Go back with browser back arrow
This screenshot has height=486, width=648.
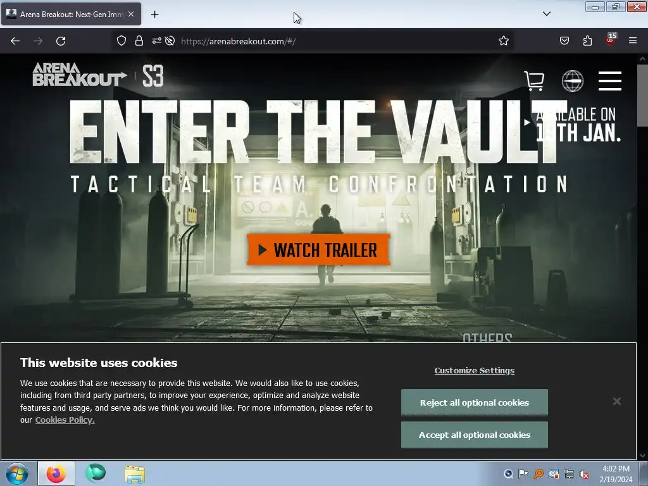(15, 41)
